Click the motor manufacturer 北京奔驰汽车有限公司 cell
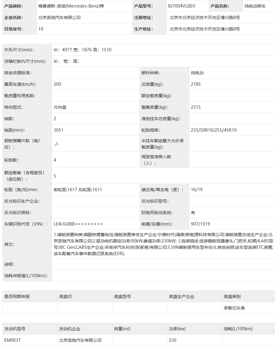The image size is (275, 346). tap(80, 340)
